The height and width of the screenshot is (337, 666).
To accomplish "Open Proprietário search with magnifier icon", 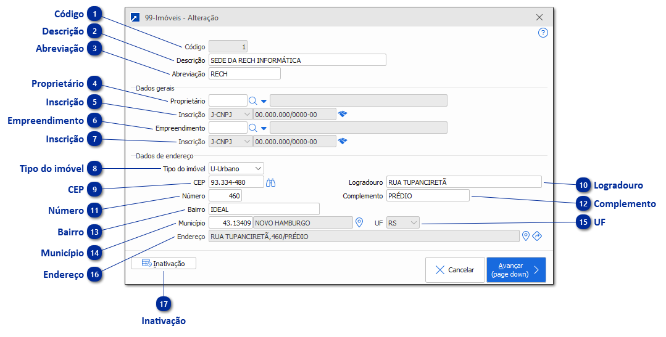I will [252, 101].
